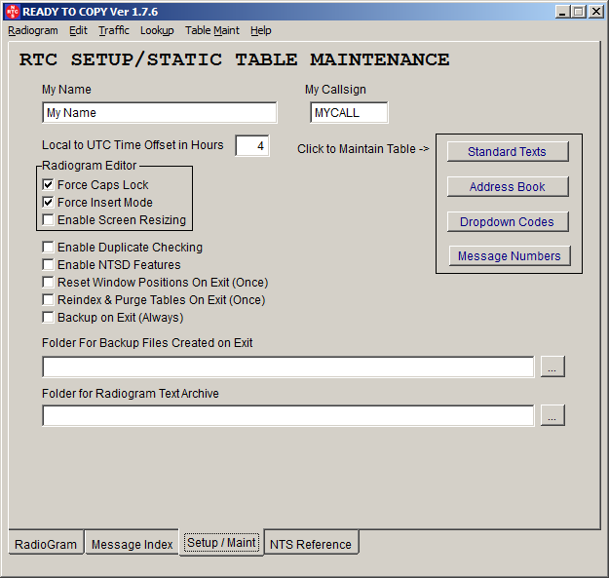The image size is (609, 578).
Task: Enable Screen Resizing checkbox
Action: tap(48, 219)
